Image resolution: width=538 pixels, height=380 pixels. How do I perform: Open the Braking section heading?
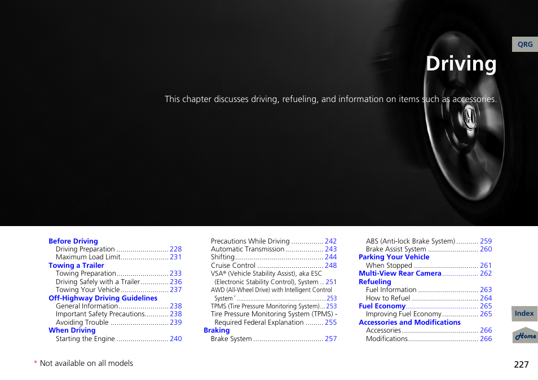[x=217, y=330]
